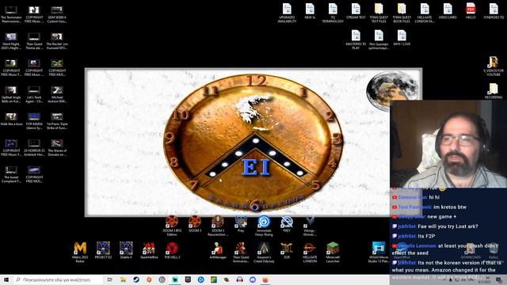Select the Silent Night video icon
The width and height of the screenshot is (507, 285).
point(11,41)
